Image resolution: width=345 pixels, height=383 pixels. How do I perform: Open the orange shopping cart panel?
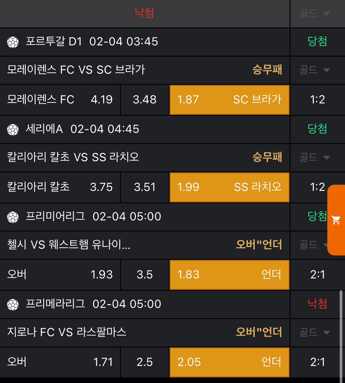(x=336, y=220)
